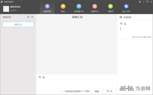Open emoji picker in main message box
This screenshot has height=95, width=153.
[x=40, y=77]
